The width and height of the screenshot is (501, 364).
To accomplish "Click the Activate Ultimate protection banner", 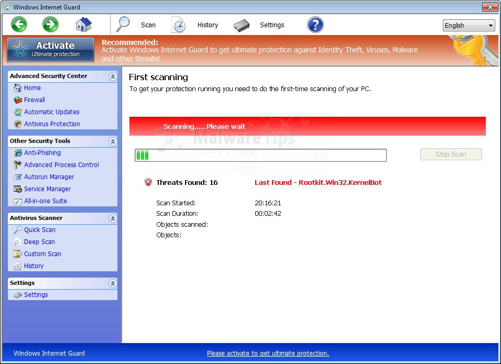I will pyautogui.click(x=50, y=50).
